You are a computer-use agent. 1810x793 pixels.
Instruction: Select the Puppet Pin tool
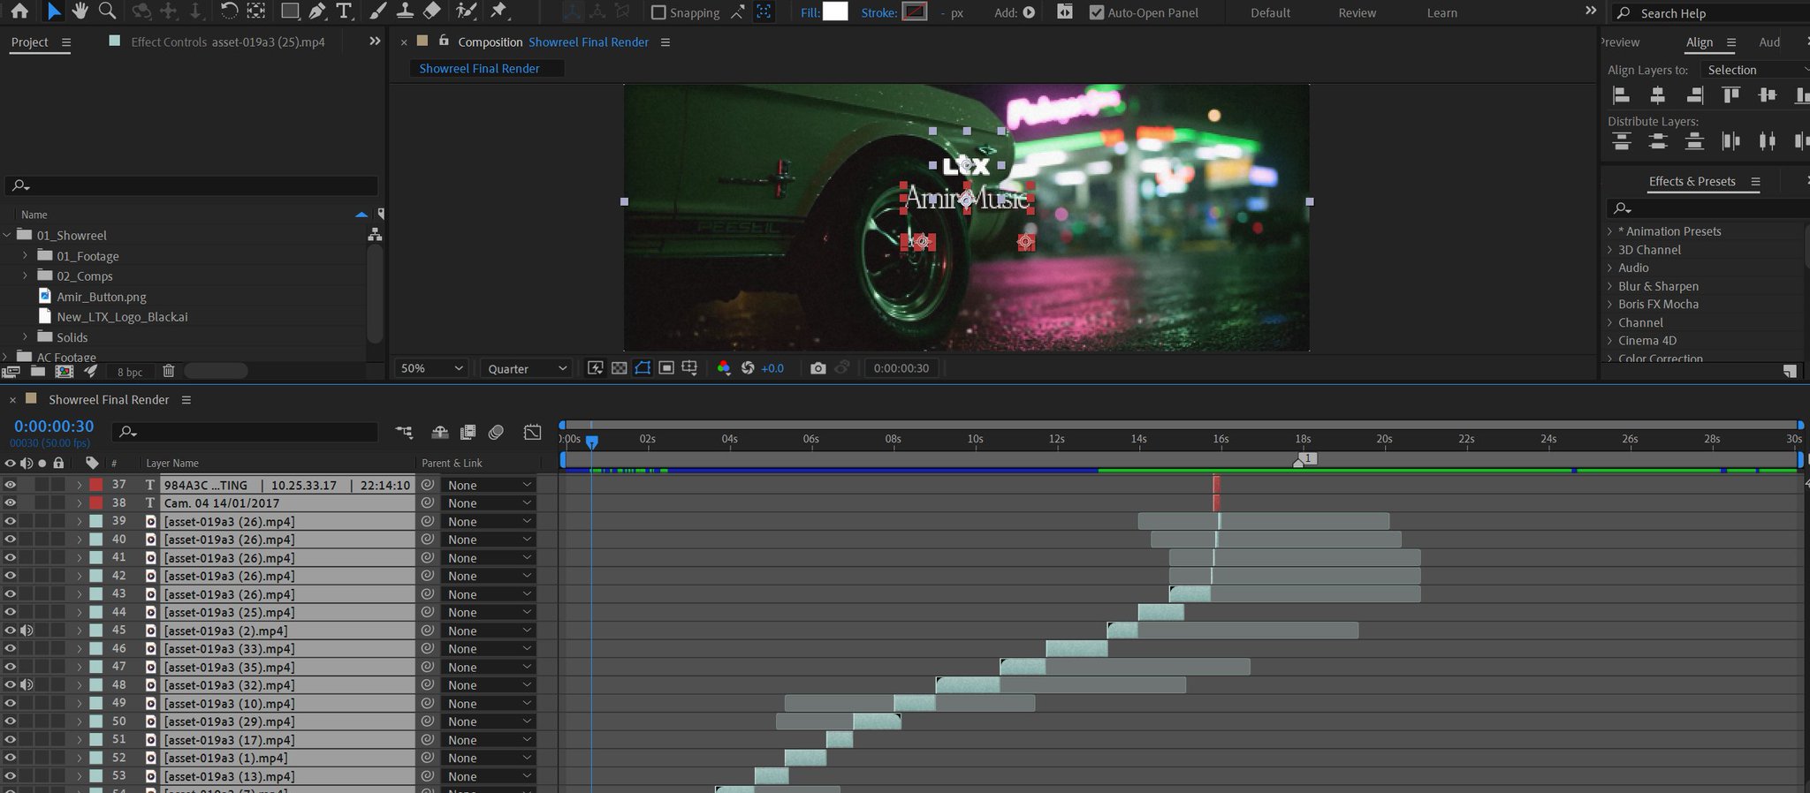click(499, 11)
